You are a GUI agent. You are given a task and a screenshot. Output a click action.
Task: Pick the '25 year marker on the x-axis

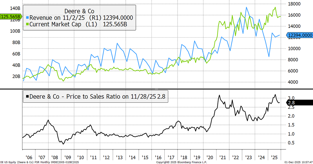point(274,158)
